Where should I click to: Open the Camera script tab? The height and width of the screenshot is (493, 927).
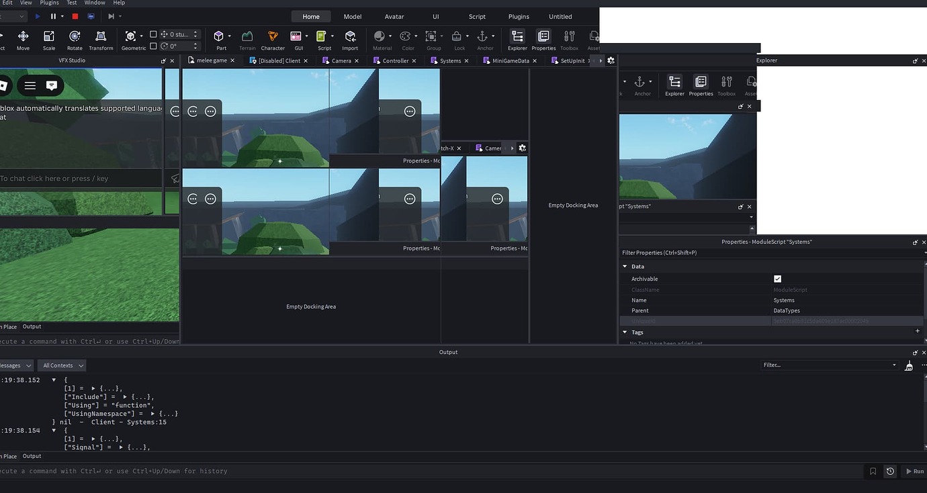[x=341, y=60]
